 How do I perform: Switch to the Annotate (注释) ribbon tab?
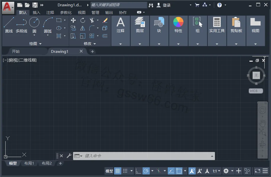pos(50,13)
